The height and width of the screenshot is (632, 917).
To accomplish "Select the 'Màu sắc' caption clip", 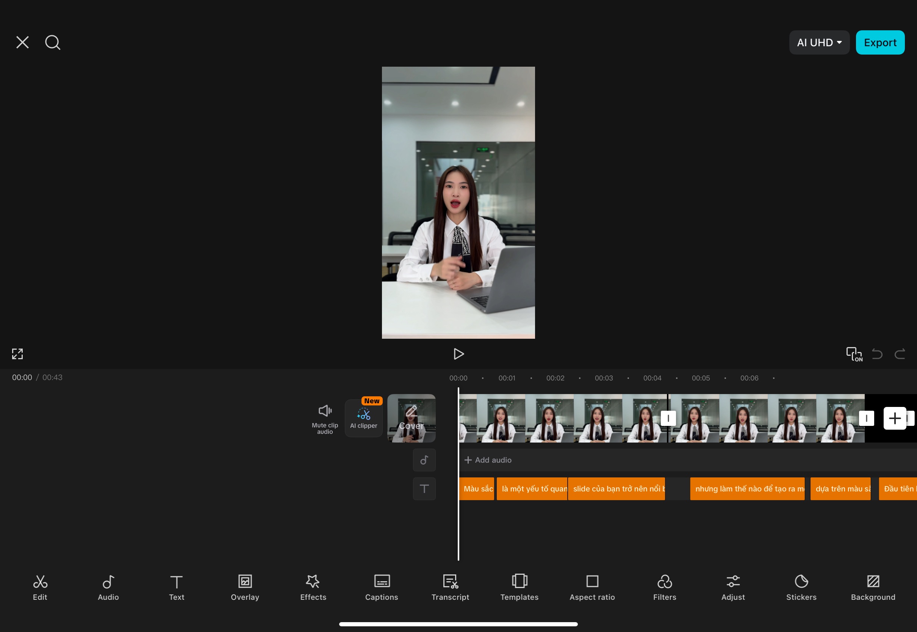I will [476, 489].
